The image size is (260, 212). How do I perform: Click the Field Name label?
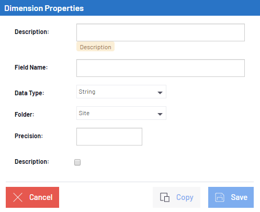31,68
